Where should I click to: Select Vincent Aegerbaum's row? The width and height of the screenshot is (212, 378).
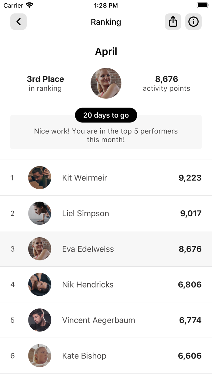[106, 320]
